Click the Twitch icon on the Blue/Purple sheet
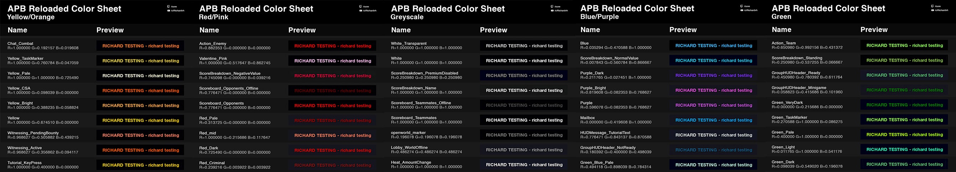This screenshot has height=172, width=956. [x=741, y=6]
